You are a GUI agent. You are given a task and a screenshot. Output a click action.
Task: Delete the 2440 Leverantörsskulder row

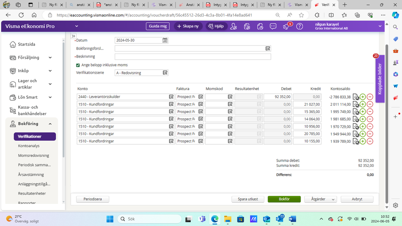click(370, 97)
